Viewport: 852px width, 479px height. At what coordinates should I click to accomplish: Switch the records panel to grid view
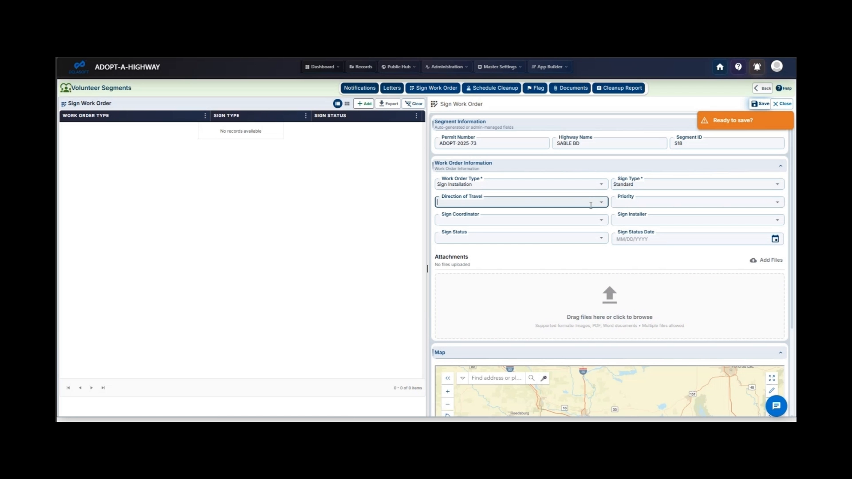pyautogui.click(x=347, y=103)
